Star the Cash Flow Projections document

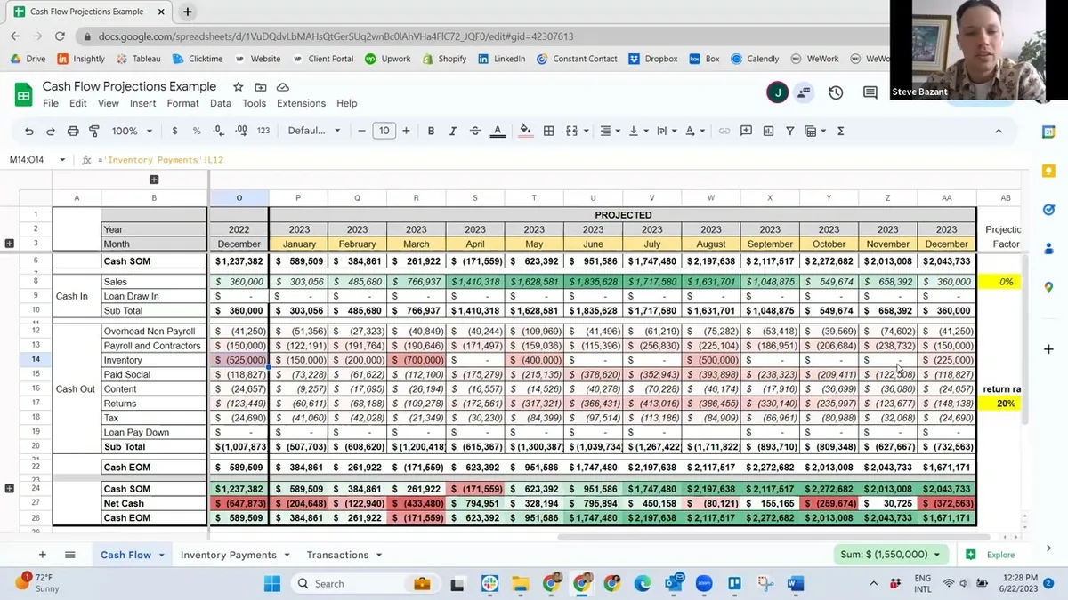pos(238,87)
